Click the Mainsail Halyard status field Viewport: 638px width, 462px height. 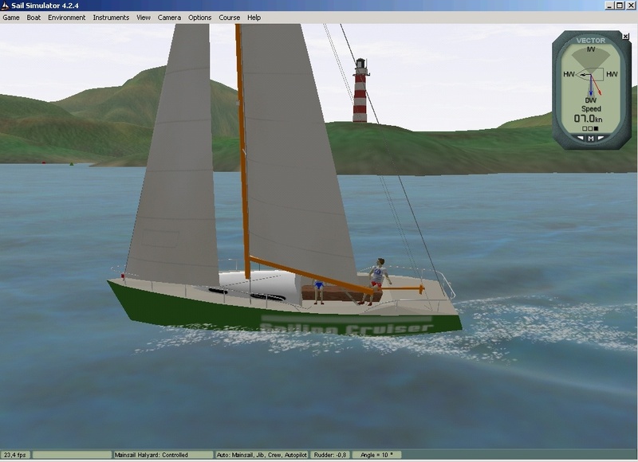163,455
